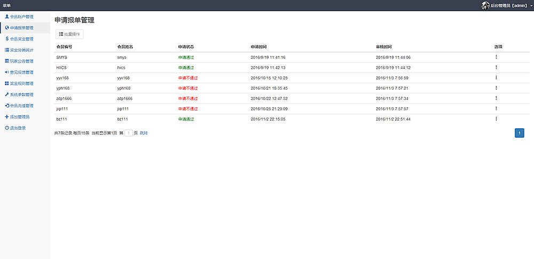Click the 申请时间 column header
Screen dimensions: 534x259
(x=258, y=46)
